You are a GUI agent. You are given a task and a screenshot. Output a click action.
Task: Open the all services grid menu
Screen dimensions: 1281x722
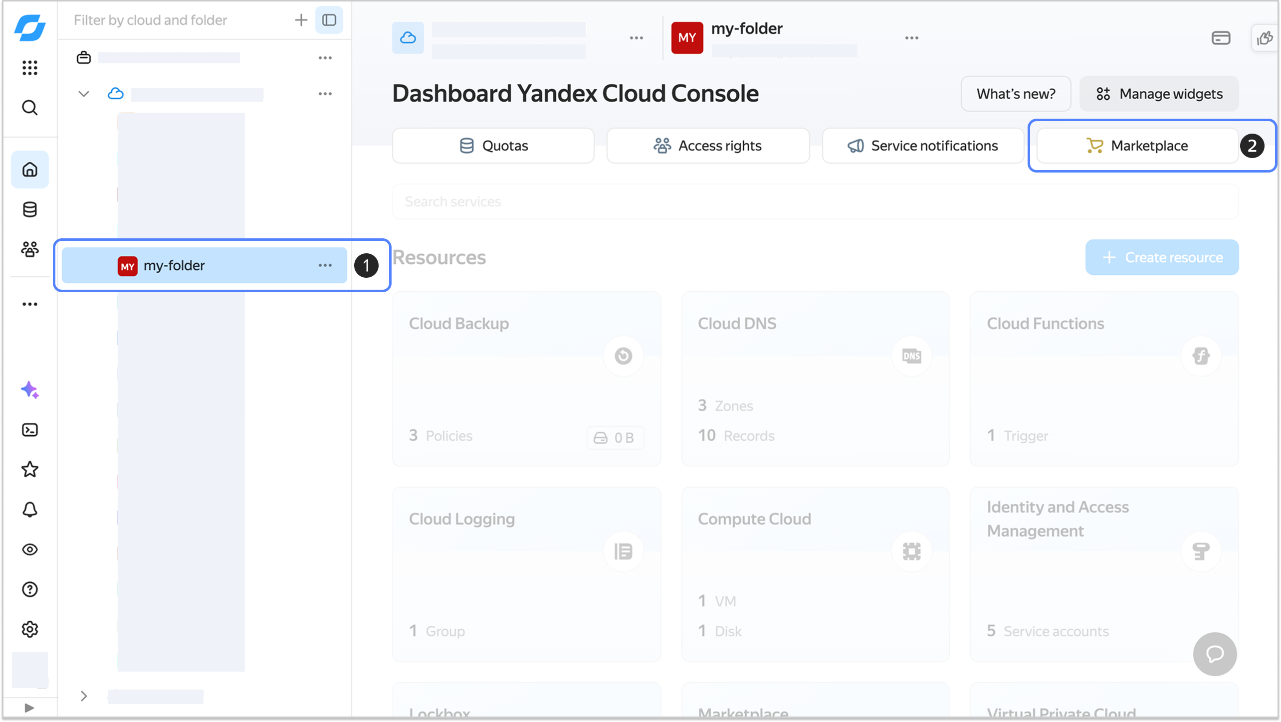(x=30, y=68)
